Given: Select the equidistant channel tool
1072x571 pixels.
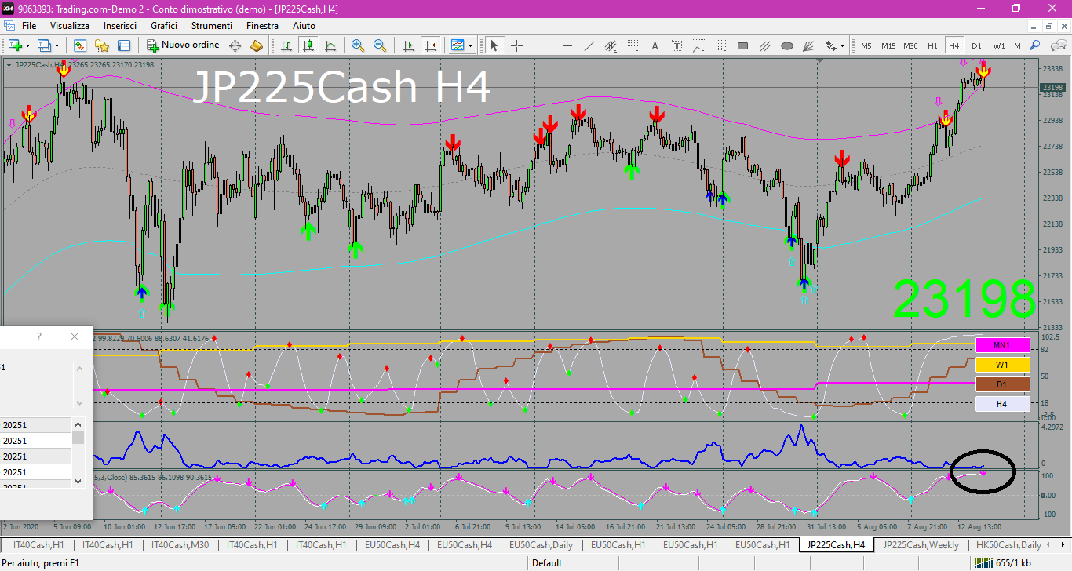Looking at the screenshot, I should (611, 45).
